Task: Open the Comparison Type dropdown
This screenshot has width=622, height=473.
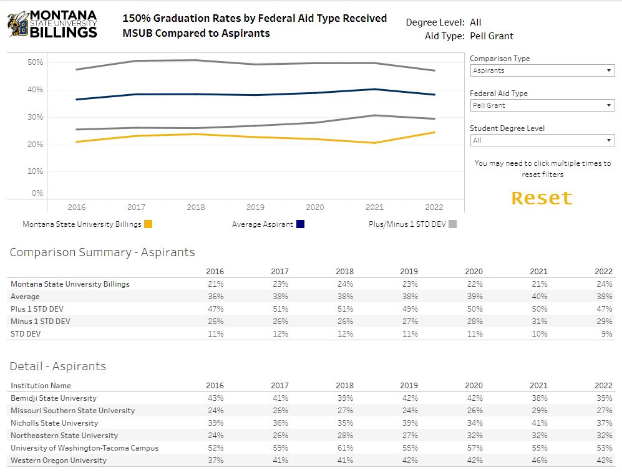Action: (x=542, y=70)
